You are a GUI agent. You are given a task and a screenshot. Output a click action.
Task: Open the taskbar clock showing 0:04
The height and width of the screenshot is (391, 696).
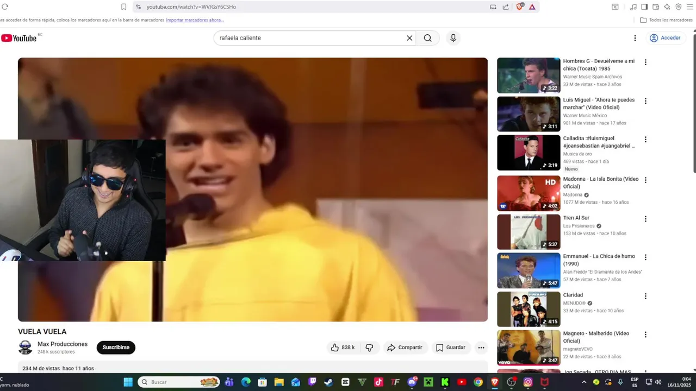679,382
